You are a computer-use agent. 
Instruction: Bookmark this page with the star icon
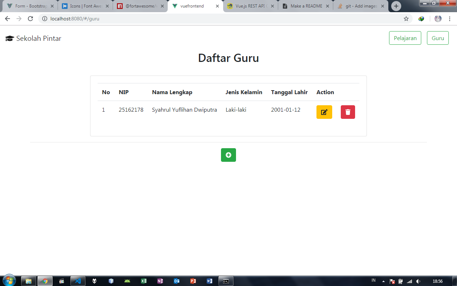[406, 19]
